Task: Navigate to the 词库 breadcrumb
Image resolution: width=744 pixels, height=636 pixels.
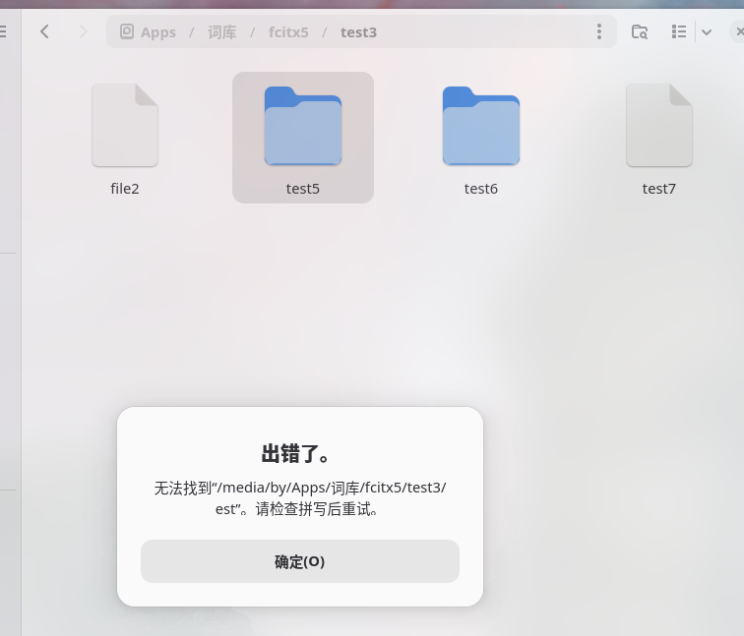Action: pos(221,32)
